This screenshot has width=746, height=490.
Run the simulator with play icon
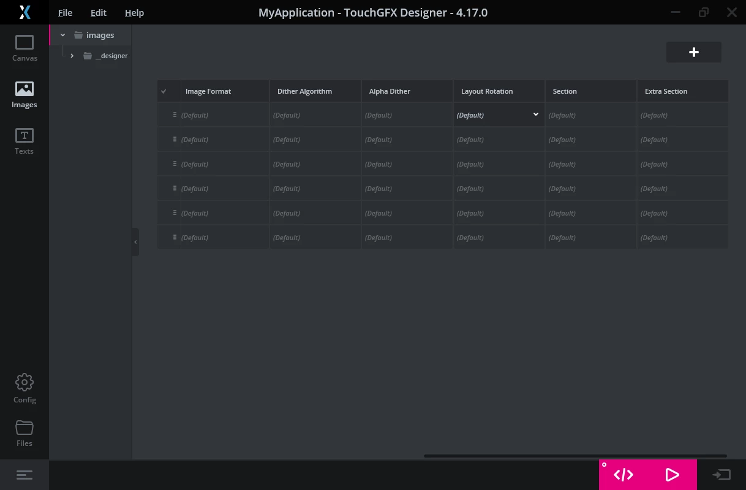[672, 475]
